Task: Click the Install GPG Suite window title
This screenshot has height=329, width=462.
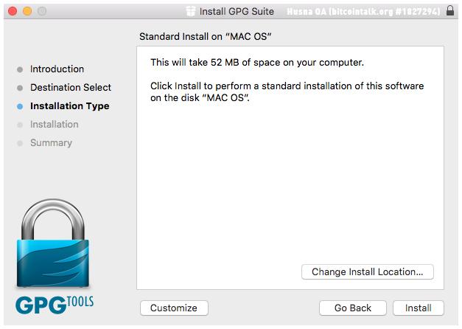Action: (237, 11)
